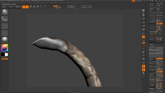165x93 pixels.
Task: Toggle the Solo mode icon
Action: 144,73
